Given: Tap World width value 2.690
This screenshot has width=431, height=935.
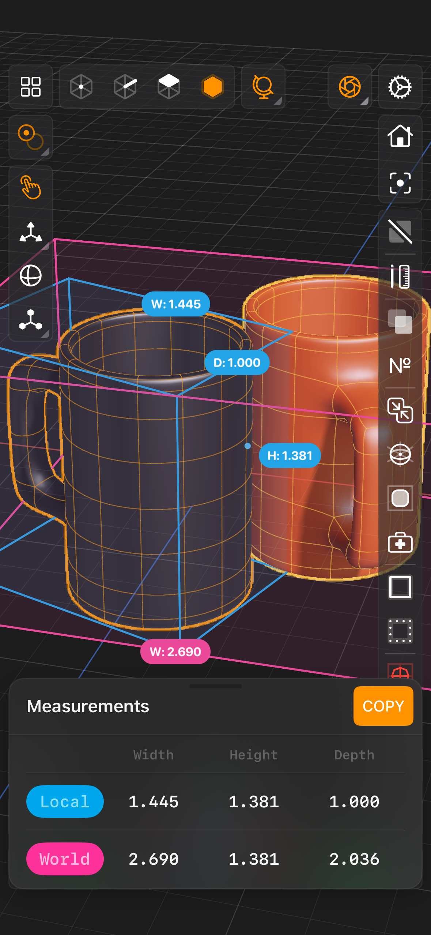Looking at the screenshot, I should click(x=154, y=859).
